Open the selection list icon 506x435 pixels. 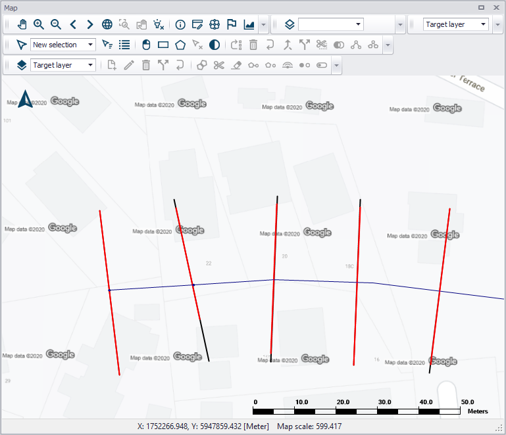click(x=124, y=45)
